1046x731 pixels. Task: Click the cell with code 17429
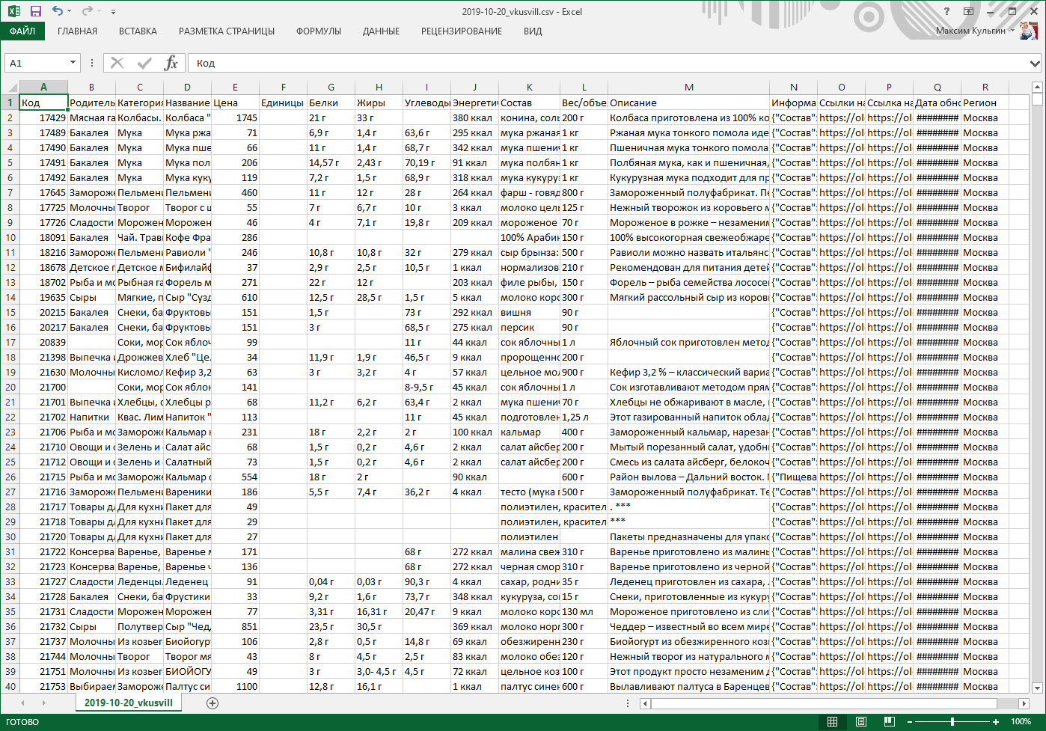pos(43,117)
